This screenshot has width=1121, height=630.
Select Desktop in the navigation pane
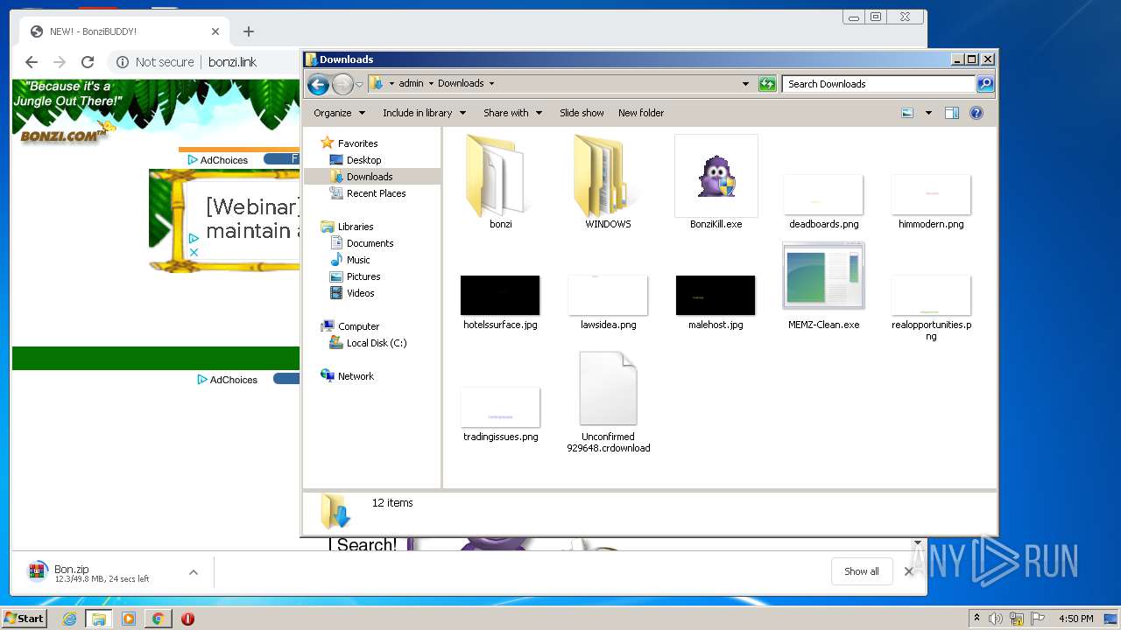tap(363, 160)
